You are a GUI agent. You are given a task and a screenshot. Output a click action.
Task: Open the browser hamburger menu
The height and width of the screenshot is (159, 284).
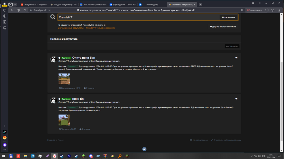click(260, 3)
